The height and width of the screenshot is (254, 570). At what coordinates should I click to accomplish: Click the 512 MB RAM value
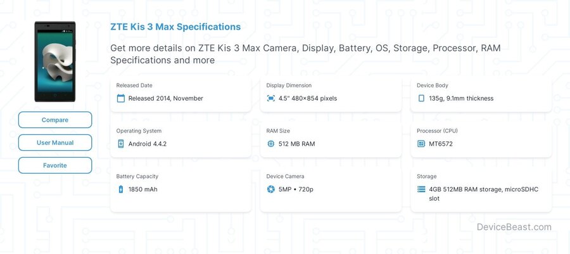coord(296,144)
